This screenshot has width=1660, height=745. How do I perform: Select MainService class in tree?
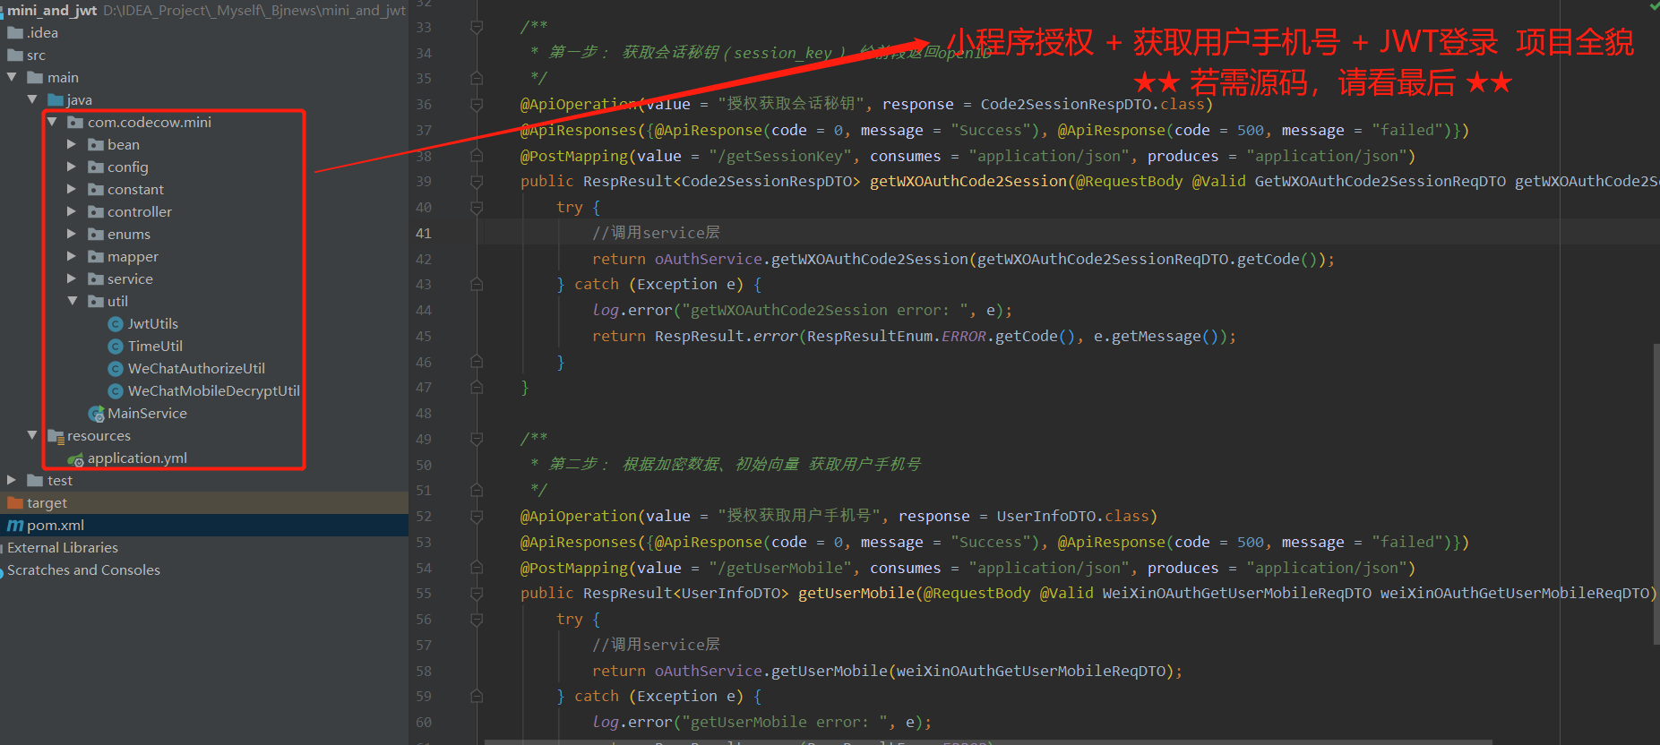click(147, 414)
